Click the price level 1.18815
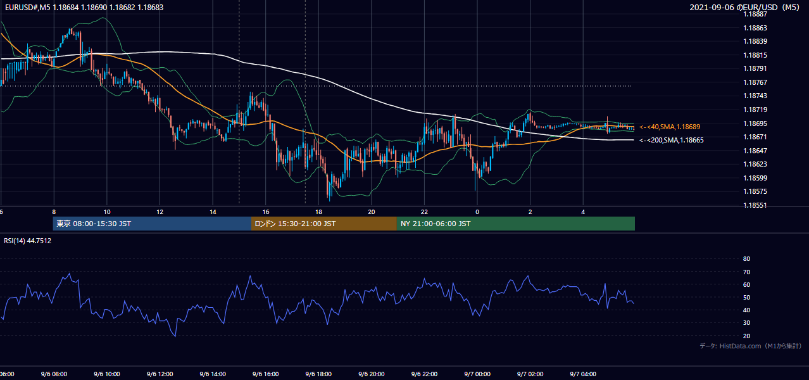Screen dimensions: 809x380 click(x=754, y=55)
